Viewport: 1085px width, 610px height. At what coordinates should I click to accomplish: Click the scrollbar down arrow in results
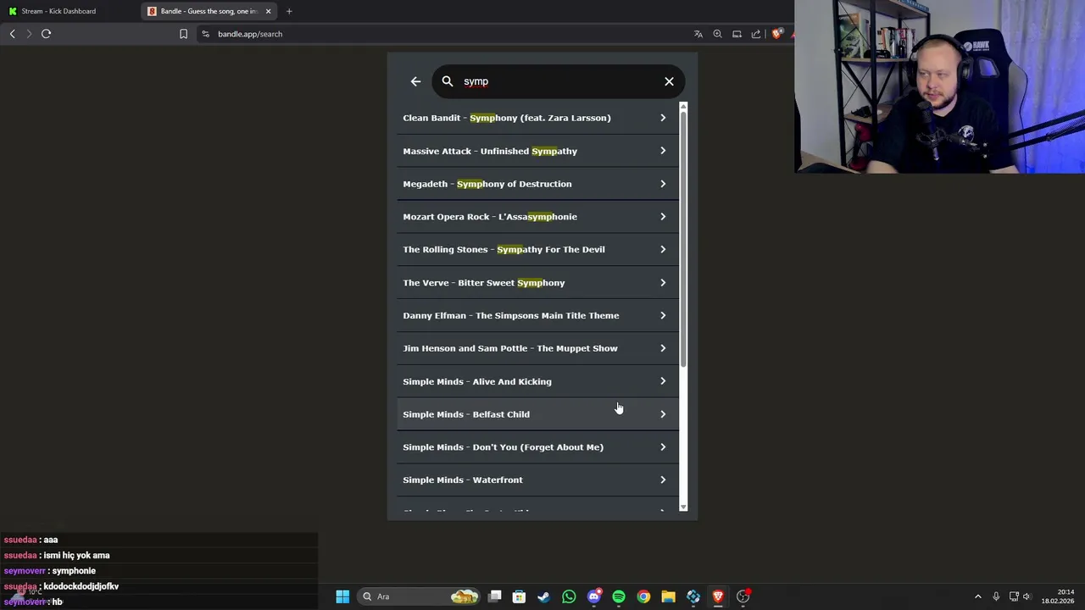[x=683, y=507]
